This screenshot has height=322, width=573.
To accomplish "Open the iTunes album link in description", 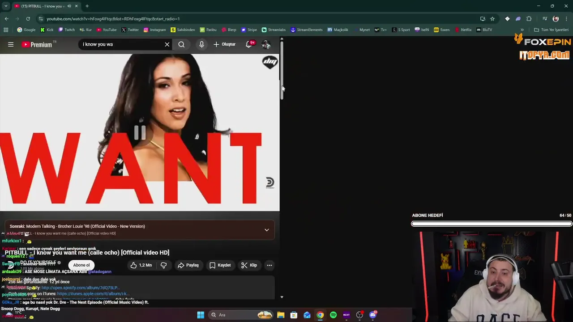I will point(93,294).
